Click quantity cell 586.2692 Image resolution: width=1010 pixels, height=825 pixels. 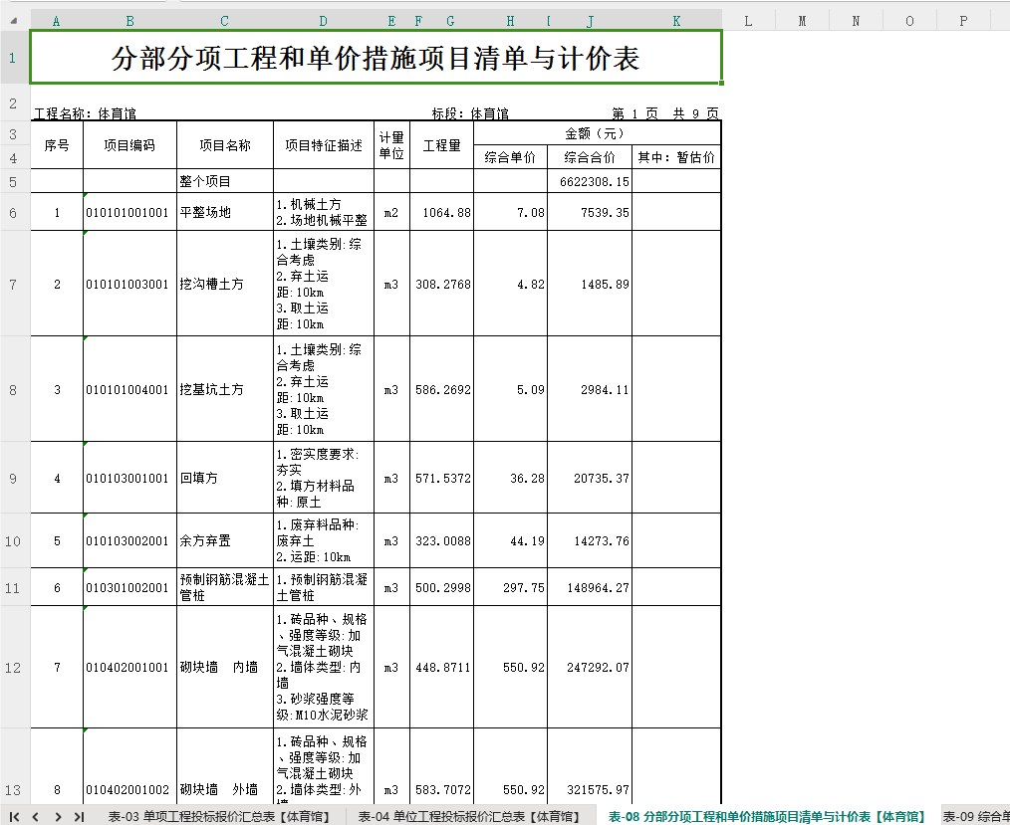(442, 389)
